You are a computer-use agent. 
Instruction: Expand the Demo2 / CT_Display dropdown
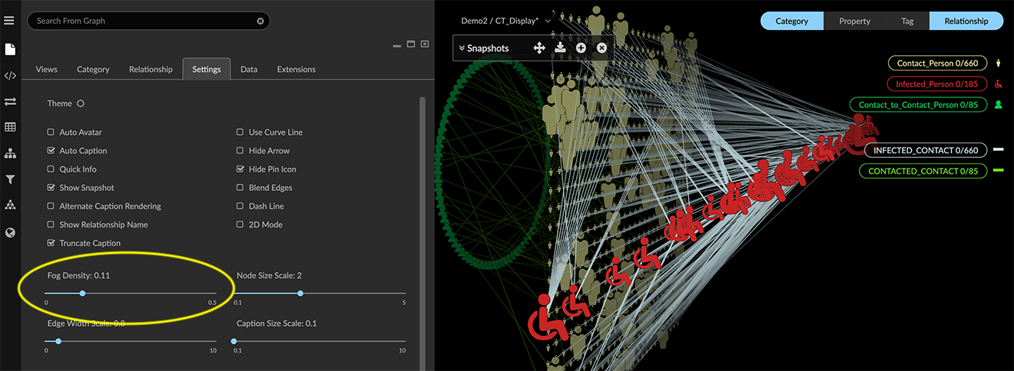click(548, 21)
